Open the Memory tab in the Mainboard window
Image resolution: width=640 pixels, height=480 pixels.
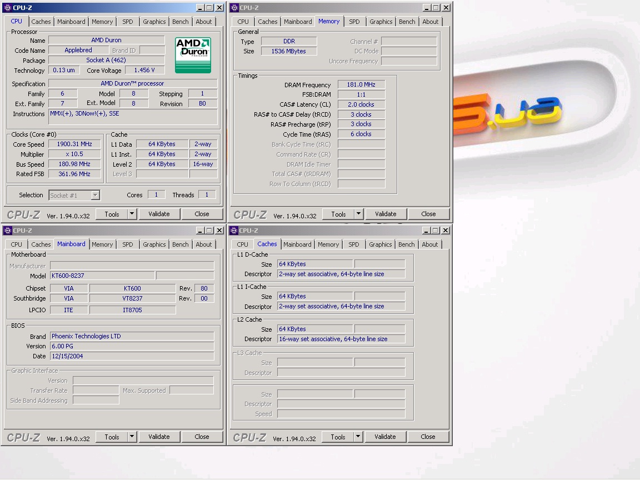point(102,244)
